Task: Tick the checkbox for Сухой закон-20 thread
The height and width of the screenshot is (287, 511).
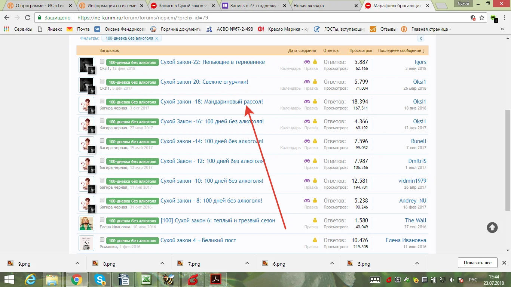Action: [102, 81]
